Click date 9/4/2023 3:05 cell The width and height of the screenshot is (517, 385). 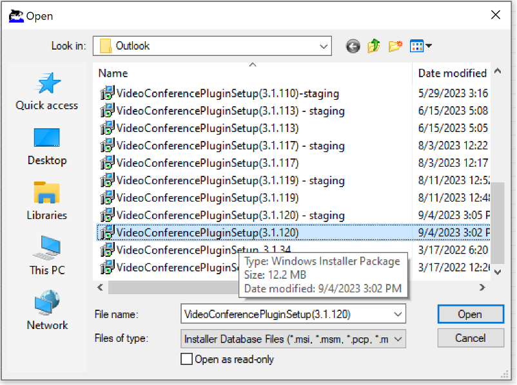click(454, 215)
